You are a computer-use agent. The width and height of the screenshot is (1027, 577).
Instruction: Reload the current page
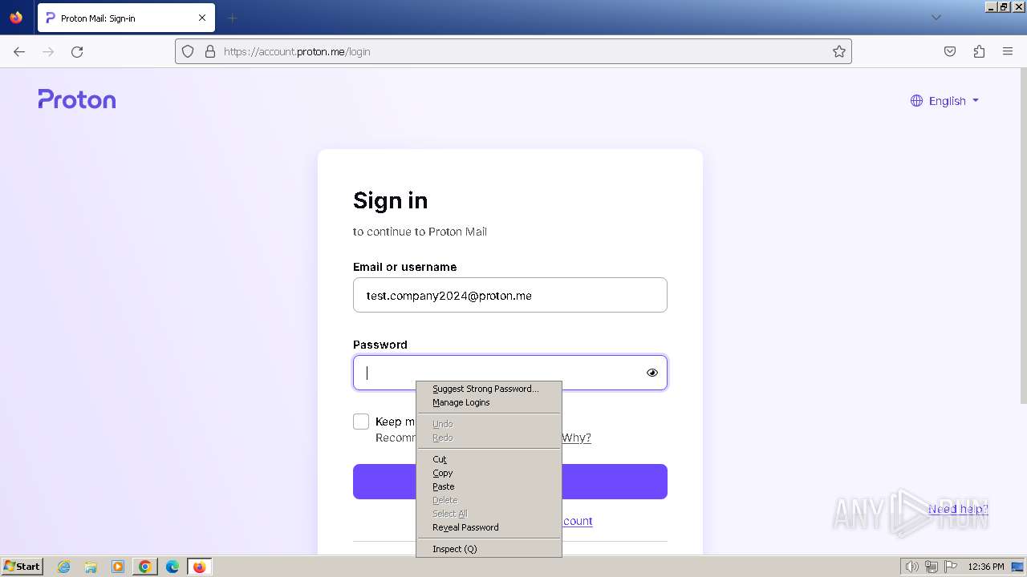pos(77,51)
